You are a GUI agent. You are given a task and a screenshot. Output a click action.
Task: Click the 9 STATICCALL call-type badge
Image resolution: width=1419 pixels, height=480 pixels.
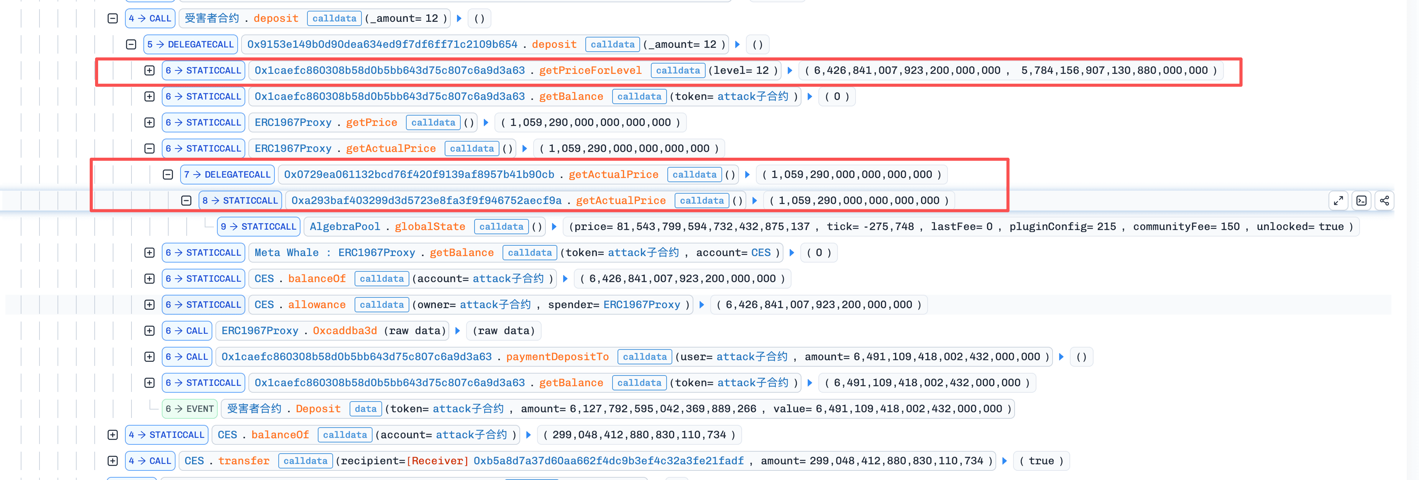coord(258,227)
